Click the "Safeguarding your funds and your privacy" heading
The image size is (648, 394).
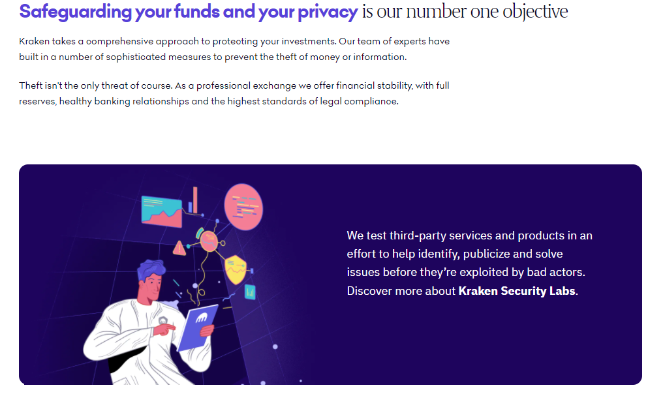[x=189, y=12]
